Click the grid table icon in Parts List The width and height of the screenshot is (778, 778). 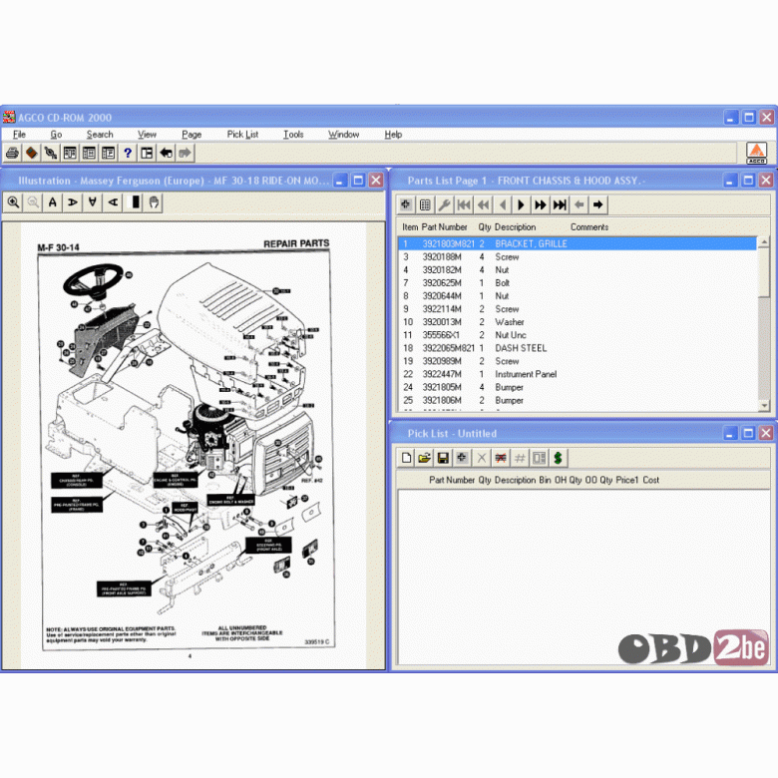coord(425,204)
